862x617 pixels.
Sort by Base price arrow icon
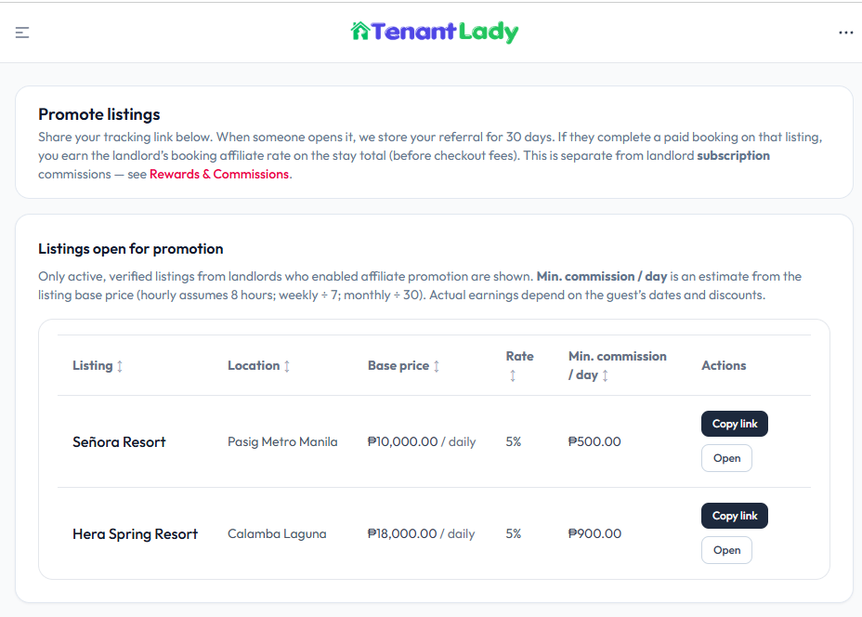(437, 366)
